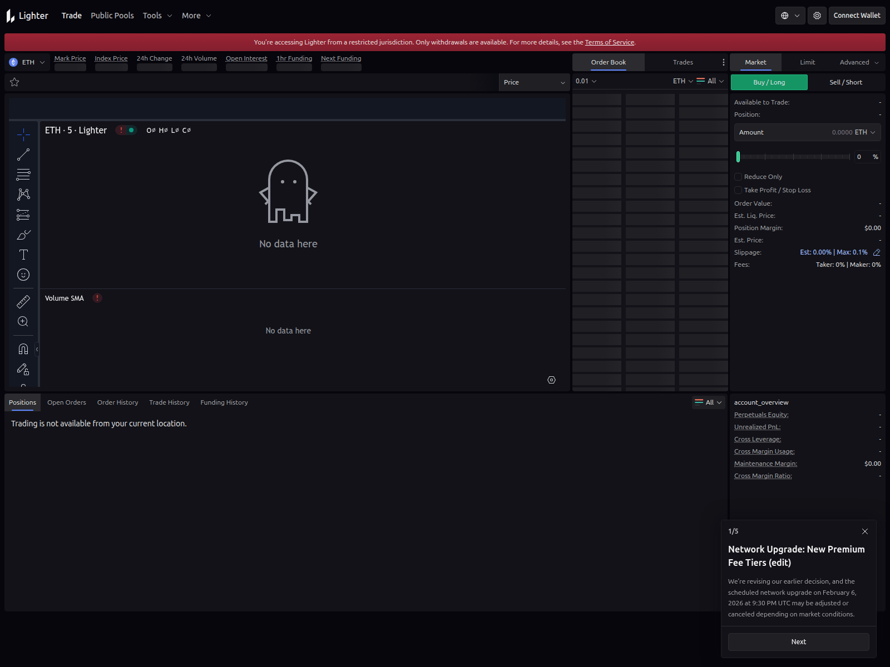The width and height of the screenshot is (890, 667).
Task: Toggle stay in drawing mode lock
Action: (23, 369)
